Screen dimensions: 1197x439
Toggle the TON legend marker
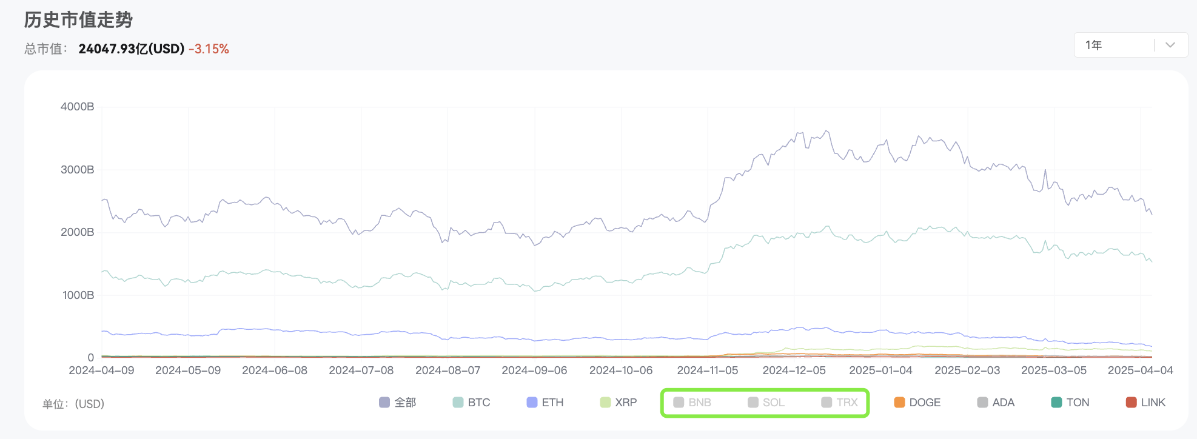click(x=1056, y=403)
